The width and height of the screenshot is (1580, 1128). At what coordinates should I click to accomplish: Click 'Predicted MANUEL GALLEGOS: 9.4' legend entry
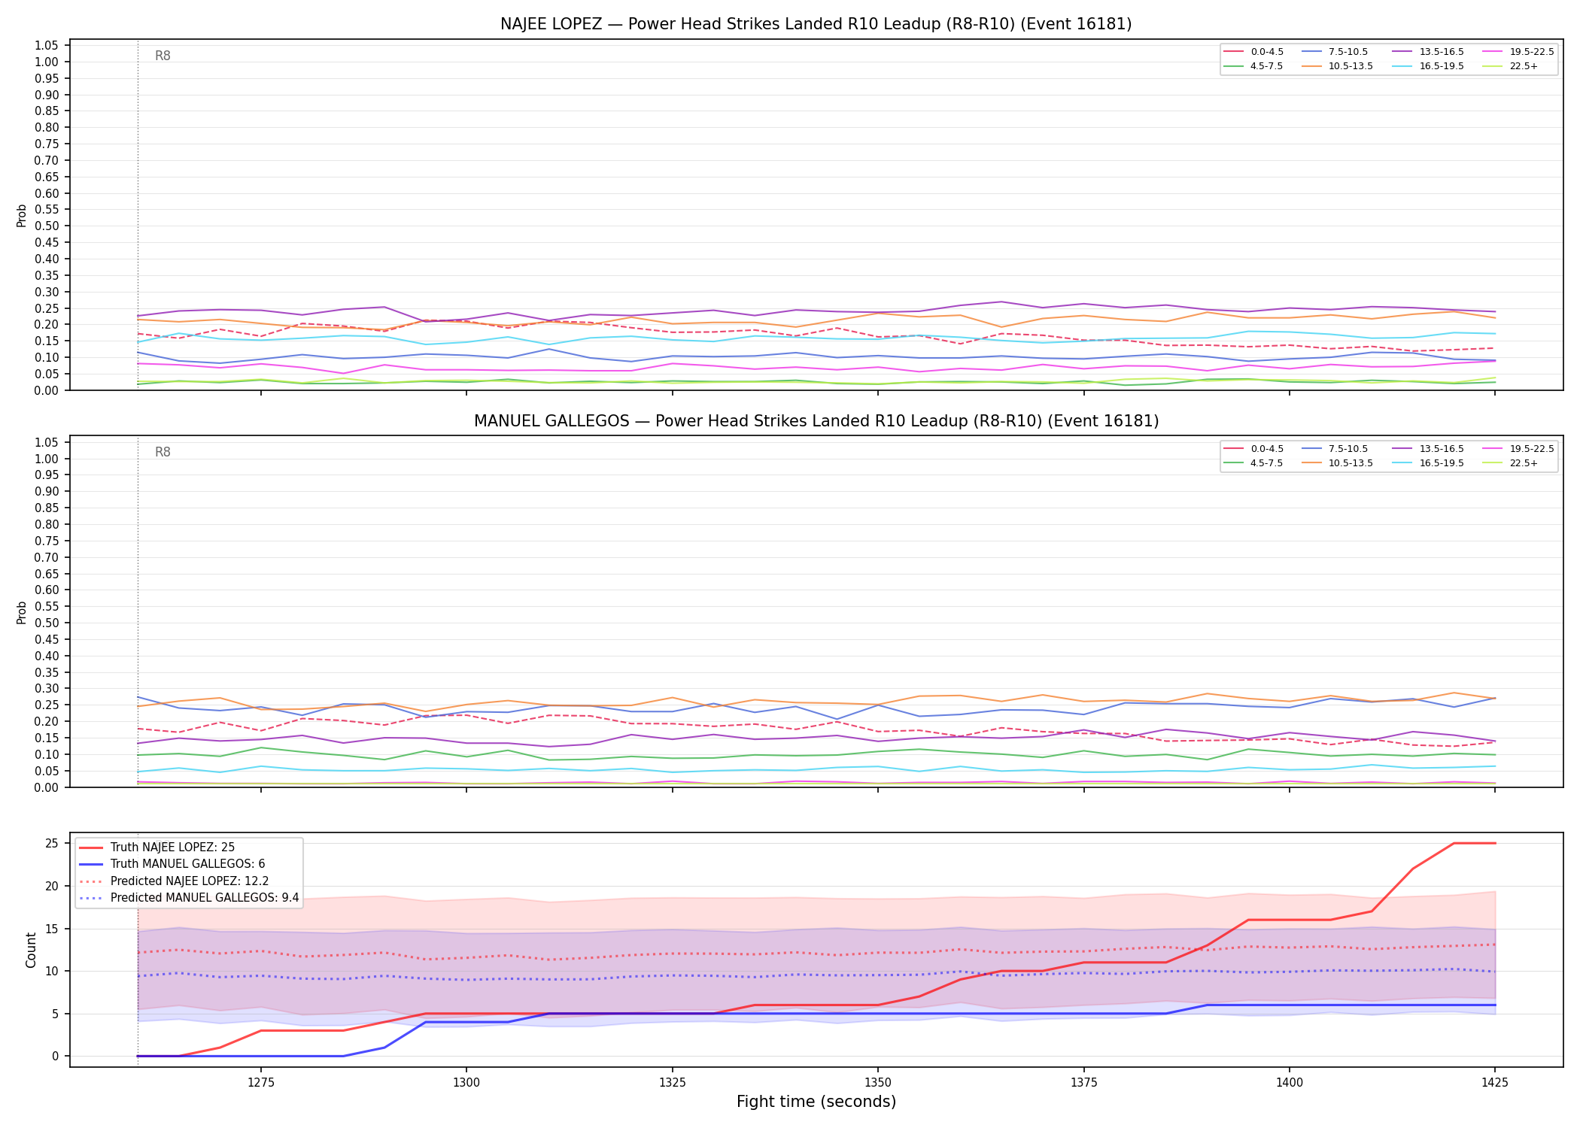click(x=189, y=898)
